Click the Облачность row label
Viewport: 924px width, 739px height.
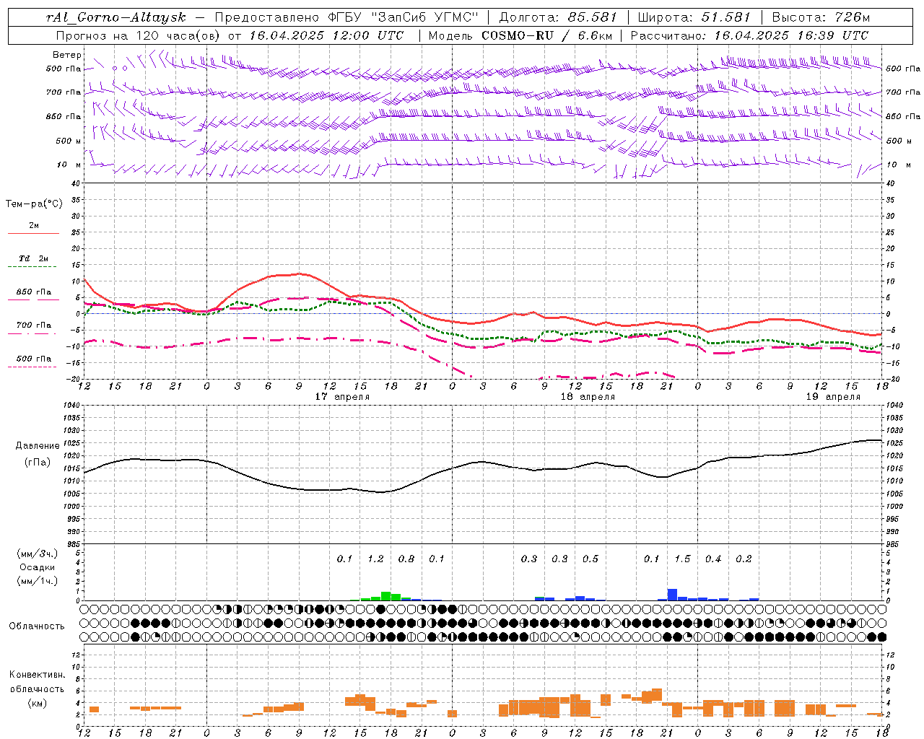click(x=37, y=626)
